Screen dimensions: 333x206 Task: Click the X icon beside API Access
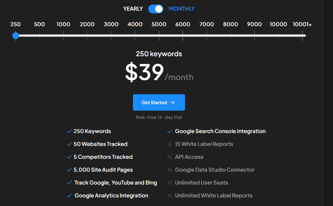click(170, 157)
